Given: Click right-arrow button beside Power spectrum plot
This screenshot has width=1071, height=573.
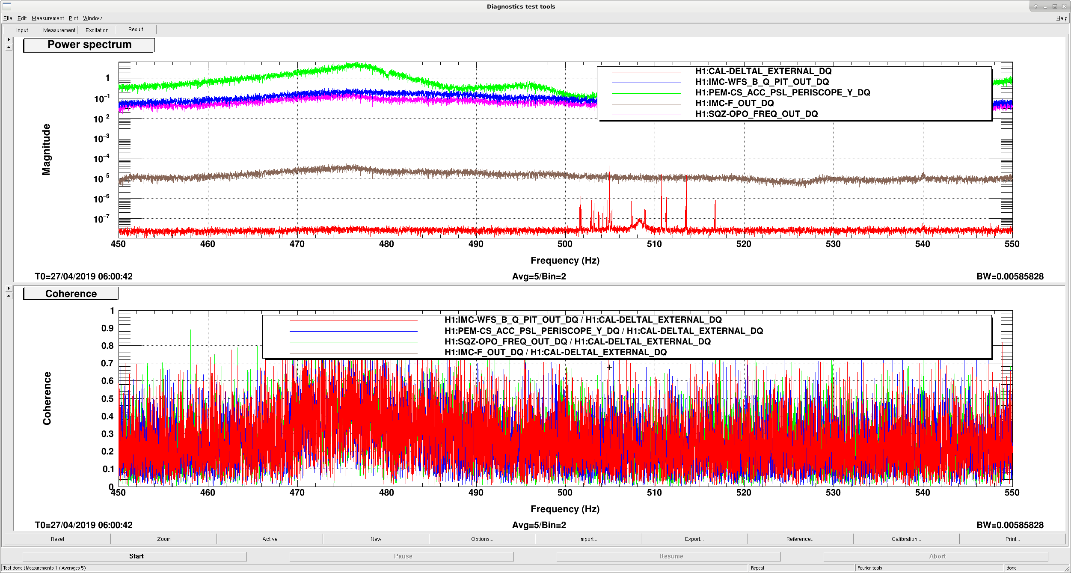Looking at the screenshot, I should tap(9, 39).
